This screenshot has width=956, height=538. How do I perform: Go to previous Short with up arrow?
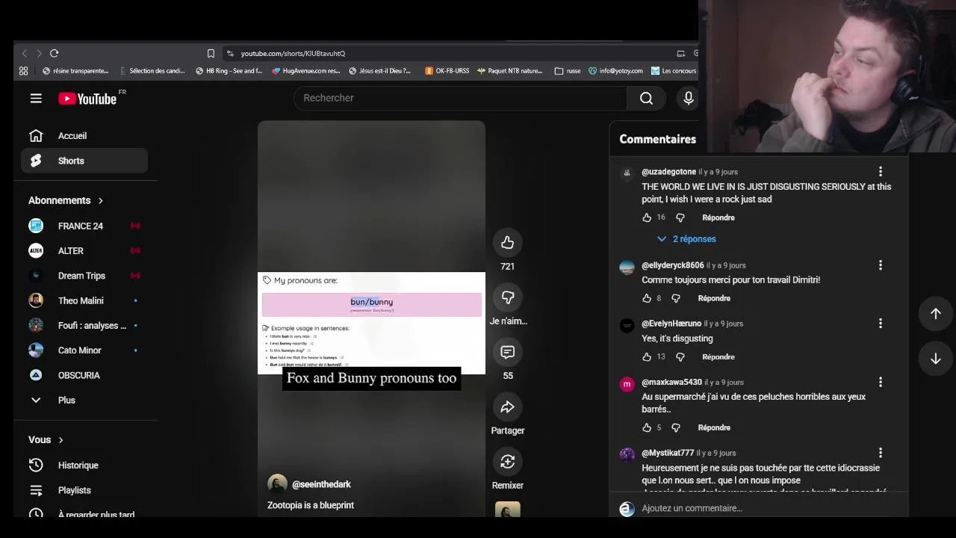pos(935,314)
